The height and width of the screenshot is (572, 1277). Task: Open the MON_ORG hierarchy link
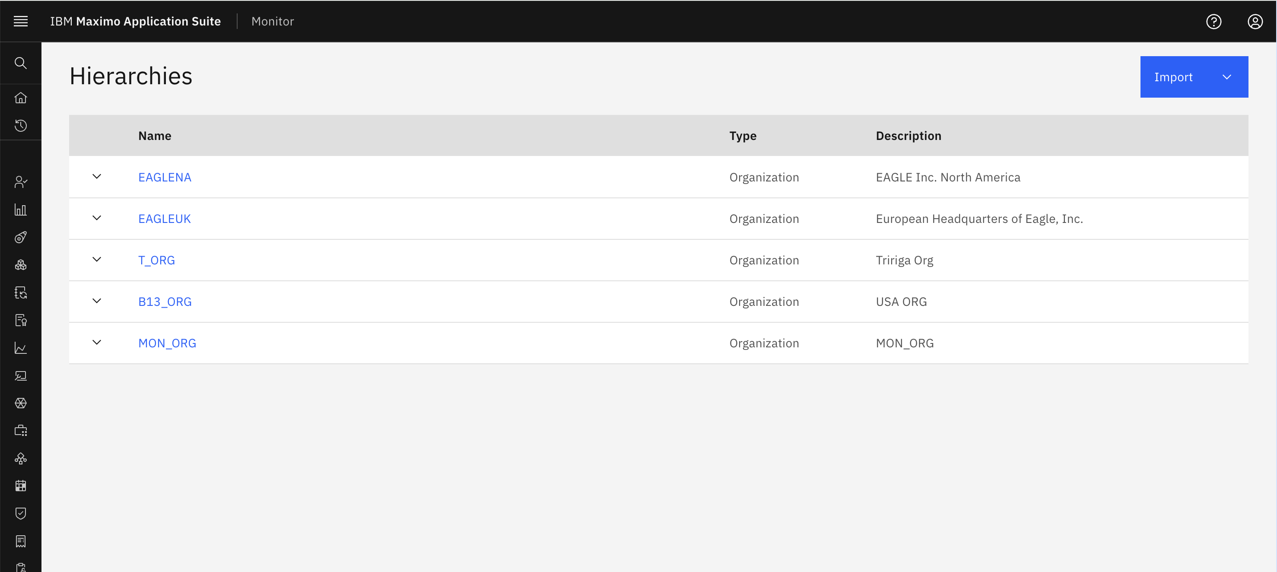[167, 343]
